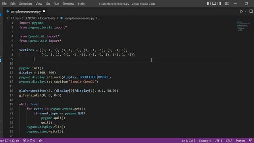The image size is (254, 143).
Task: Select the sampleeeeeeeeeee.py editor tab
Action: 25,12
